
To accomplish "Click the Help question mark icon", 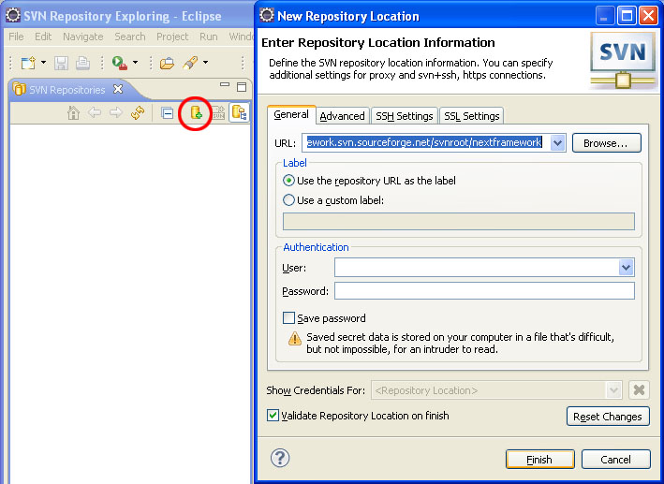I will (x=280, y=458).
